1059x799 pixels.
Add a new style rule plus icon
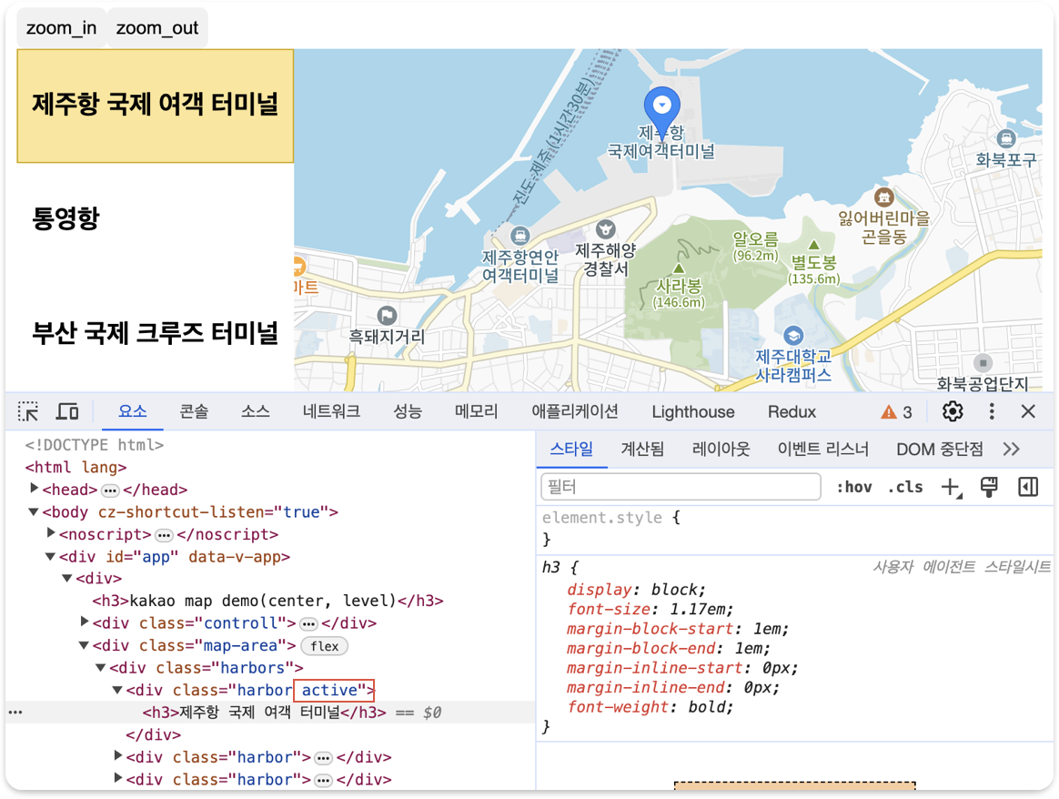(951, 487)
